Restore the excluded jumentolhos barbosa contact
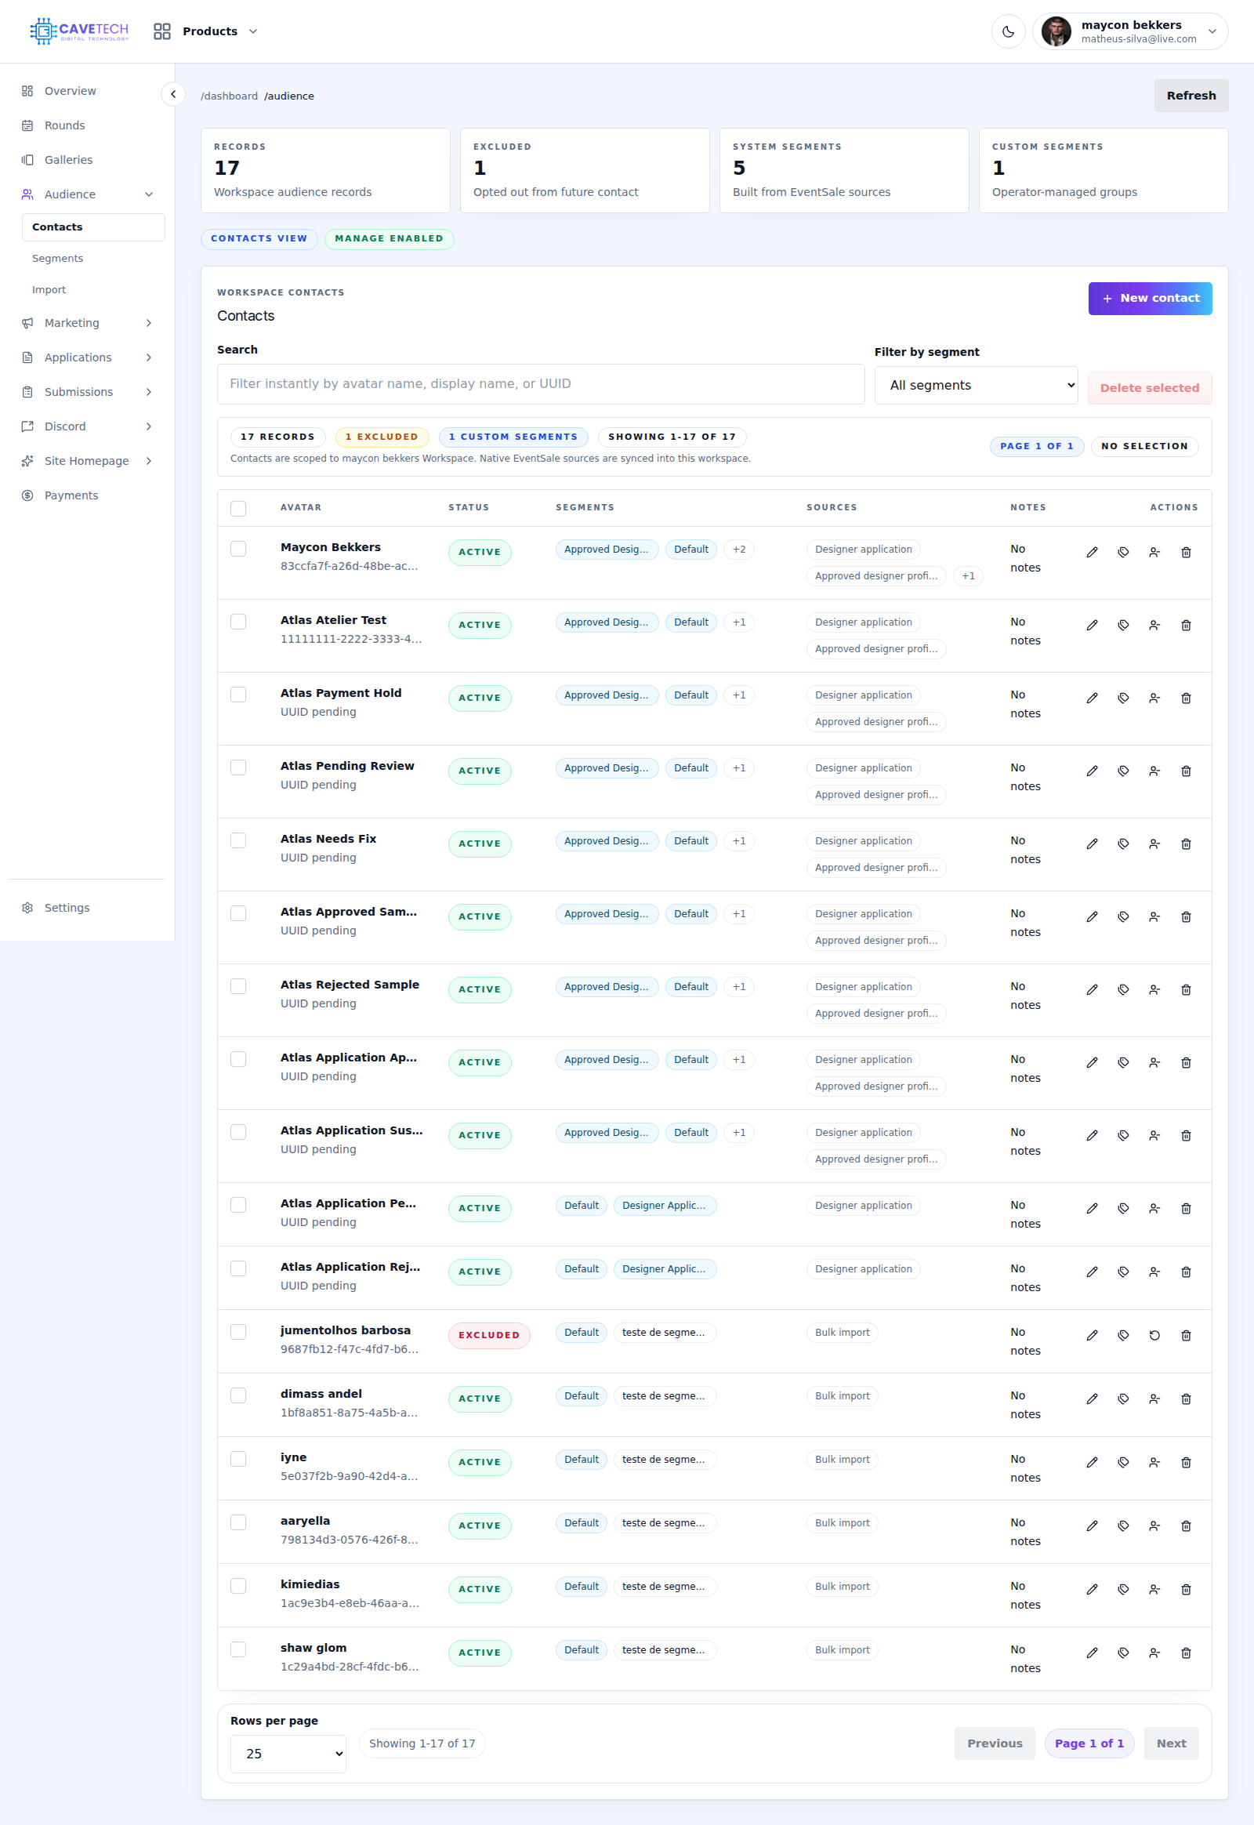1254x1825 pixels. click(x=1154, y=1335)
